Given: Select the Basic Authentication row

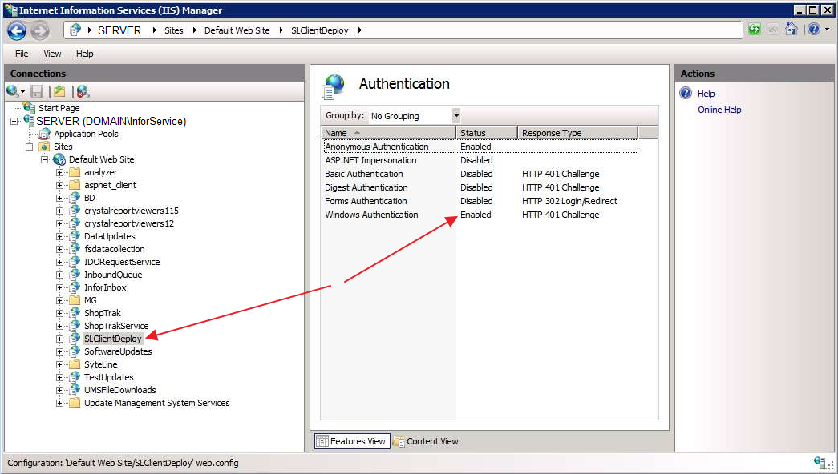Looking at the screenshot, I should pyautogui.click(x=480, y=174).
